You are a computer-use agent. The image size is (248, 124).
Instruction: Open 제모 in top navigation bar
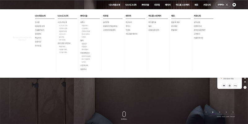click(196, 5)
